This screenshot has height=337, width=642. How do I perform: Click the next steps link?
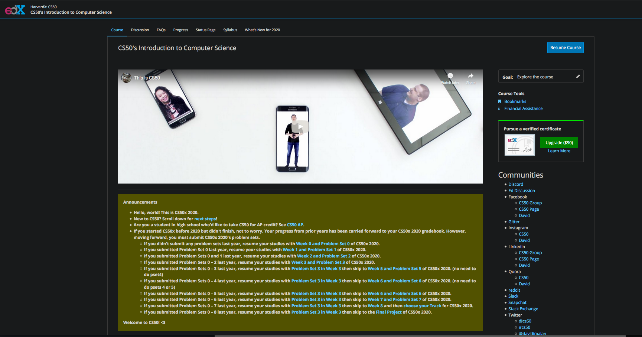click(x=205, y=219)
